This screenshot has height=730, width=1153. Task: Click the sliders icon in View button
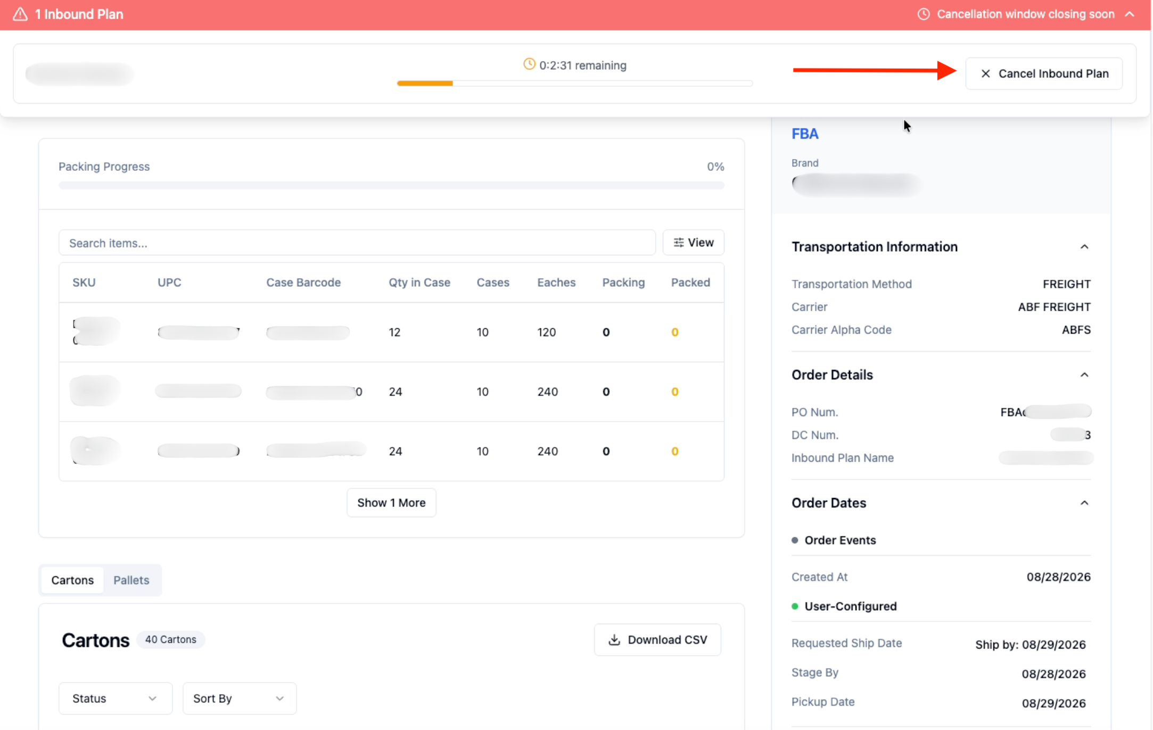pyautogui.click(x=678, y=243)
